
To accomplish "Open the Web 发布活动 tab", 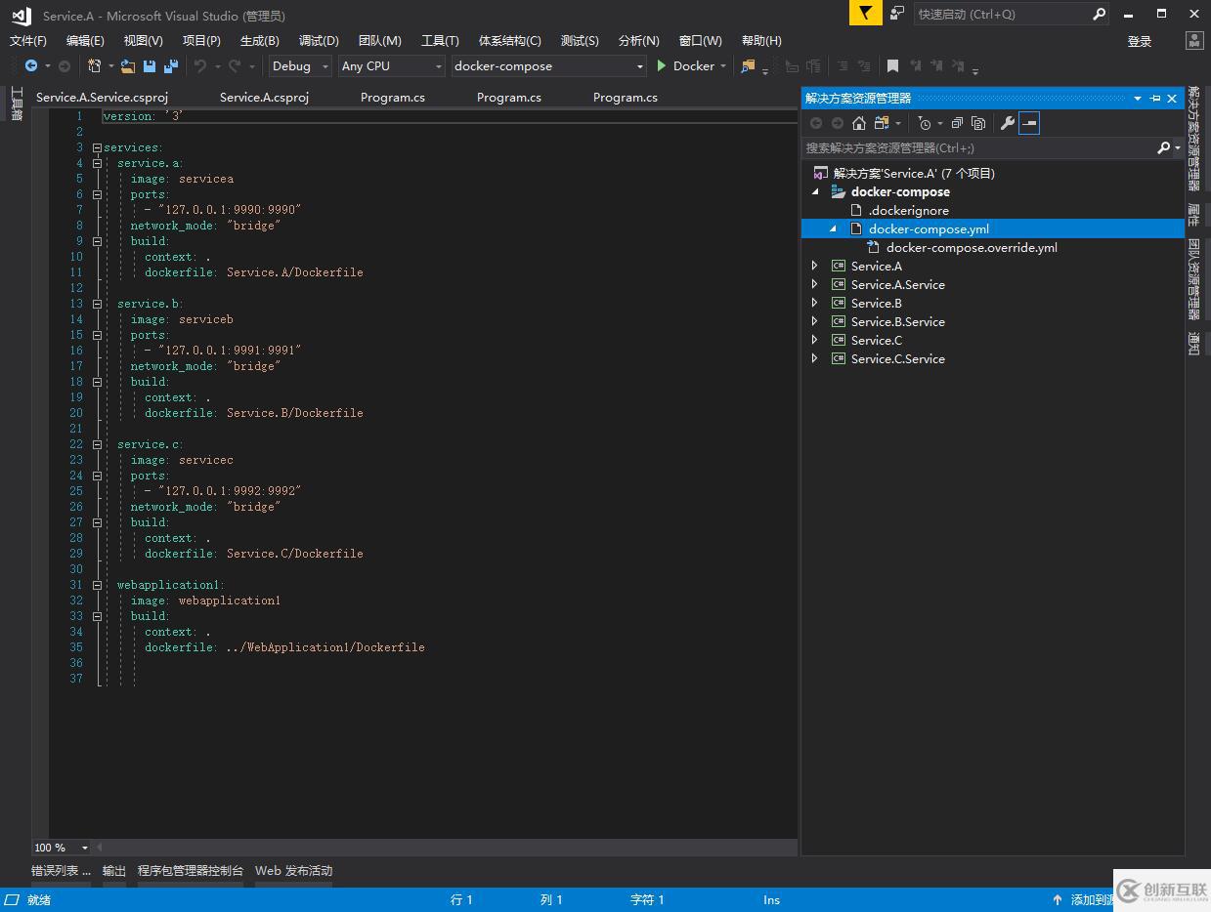I will 294,871.
